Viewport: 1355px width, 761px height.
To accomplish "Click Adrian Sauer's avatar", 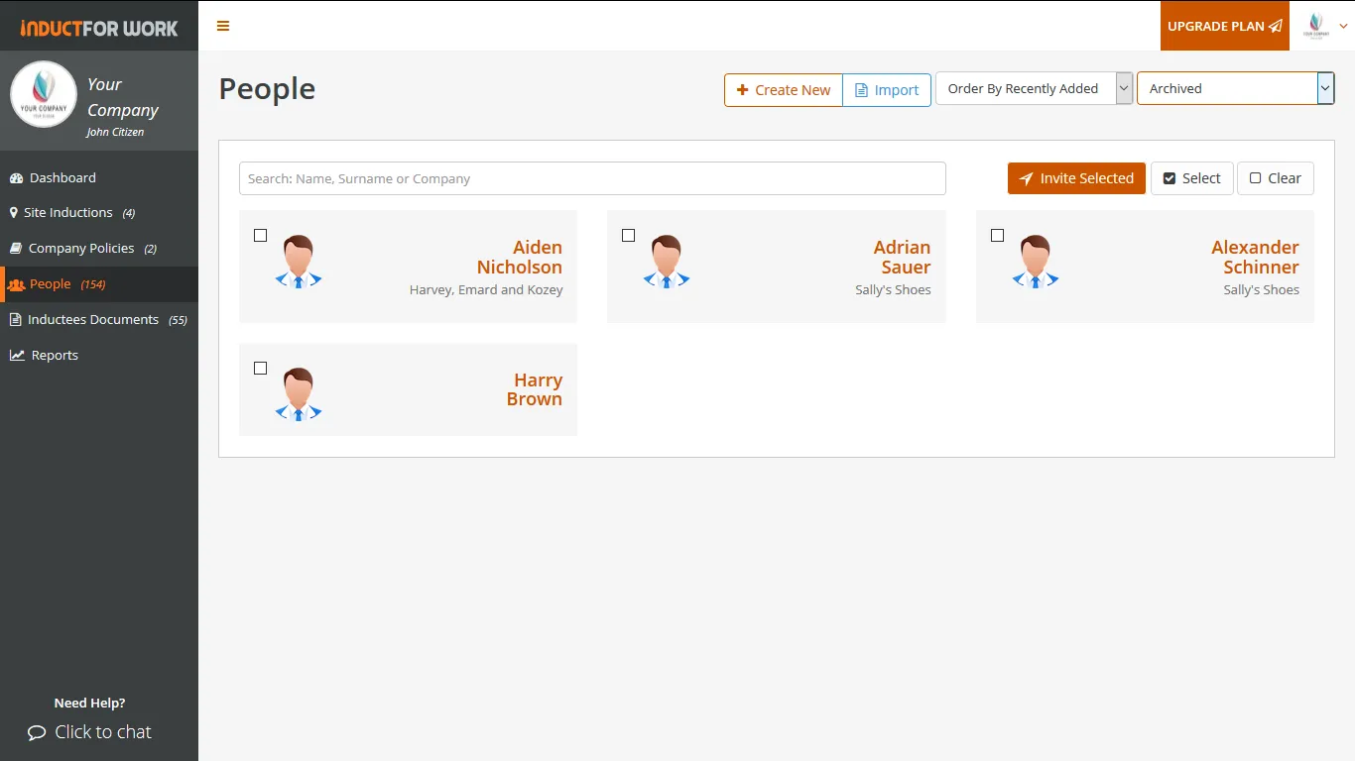I will 667,262.
